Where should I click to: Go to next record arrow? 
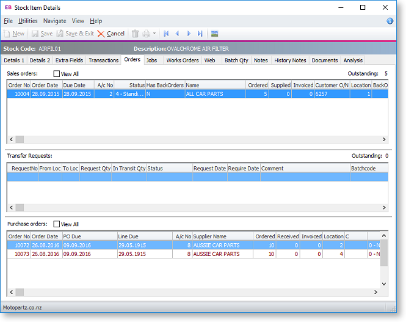[x=189, y=34]
